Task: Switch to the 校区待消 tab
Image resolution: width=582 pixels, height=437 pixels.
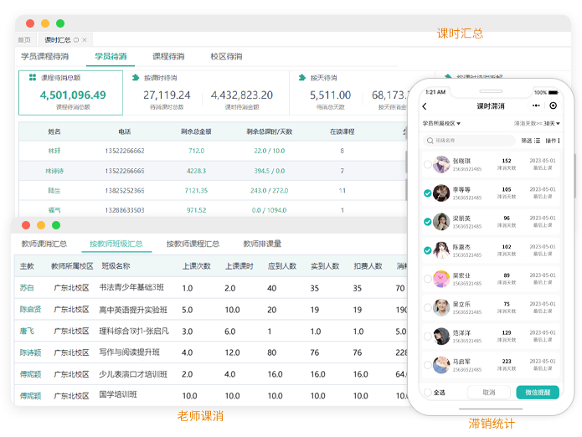Action: (x=226, y=56)
